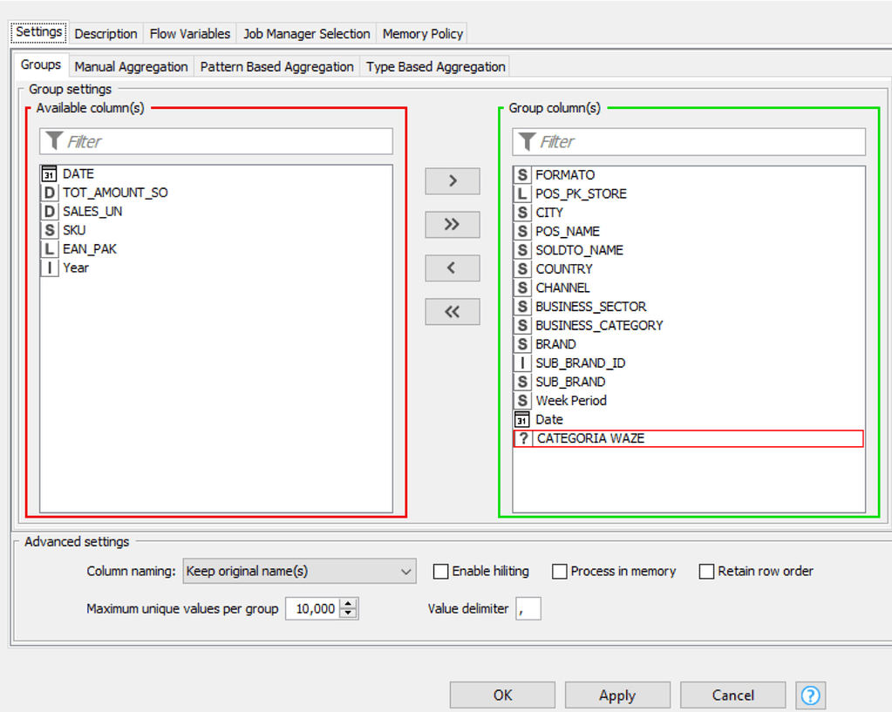Click the D type icon beside TOT_AMOUNT_SO

(49, 193)
